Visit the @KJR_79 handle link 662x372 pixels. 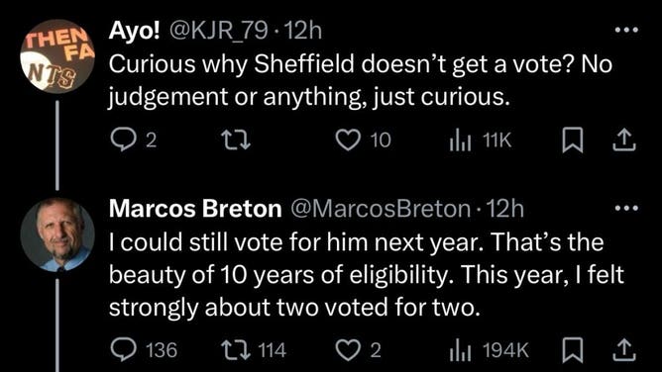coord(218,31)
